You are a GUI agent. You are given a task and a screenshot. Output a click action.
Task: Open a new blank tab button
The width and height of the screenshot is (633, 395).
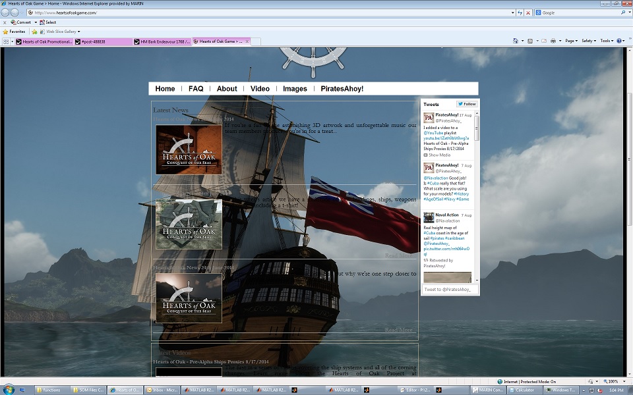(x=256, y=41)
